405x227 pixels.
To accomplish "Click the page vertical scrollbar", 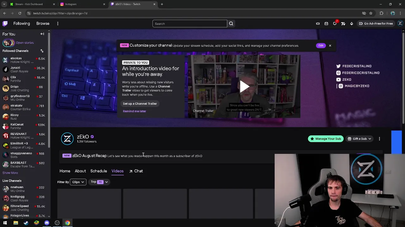I will [403, 79].
